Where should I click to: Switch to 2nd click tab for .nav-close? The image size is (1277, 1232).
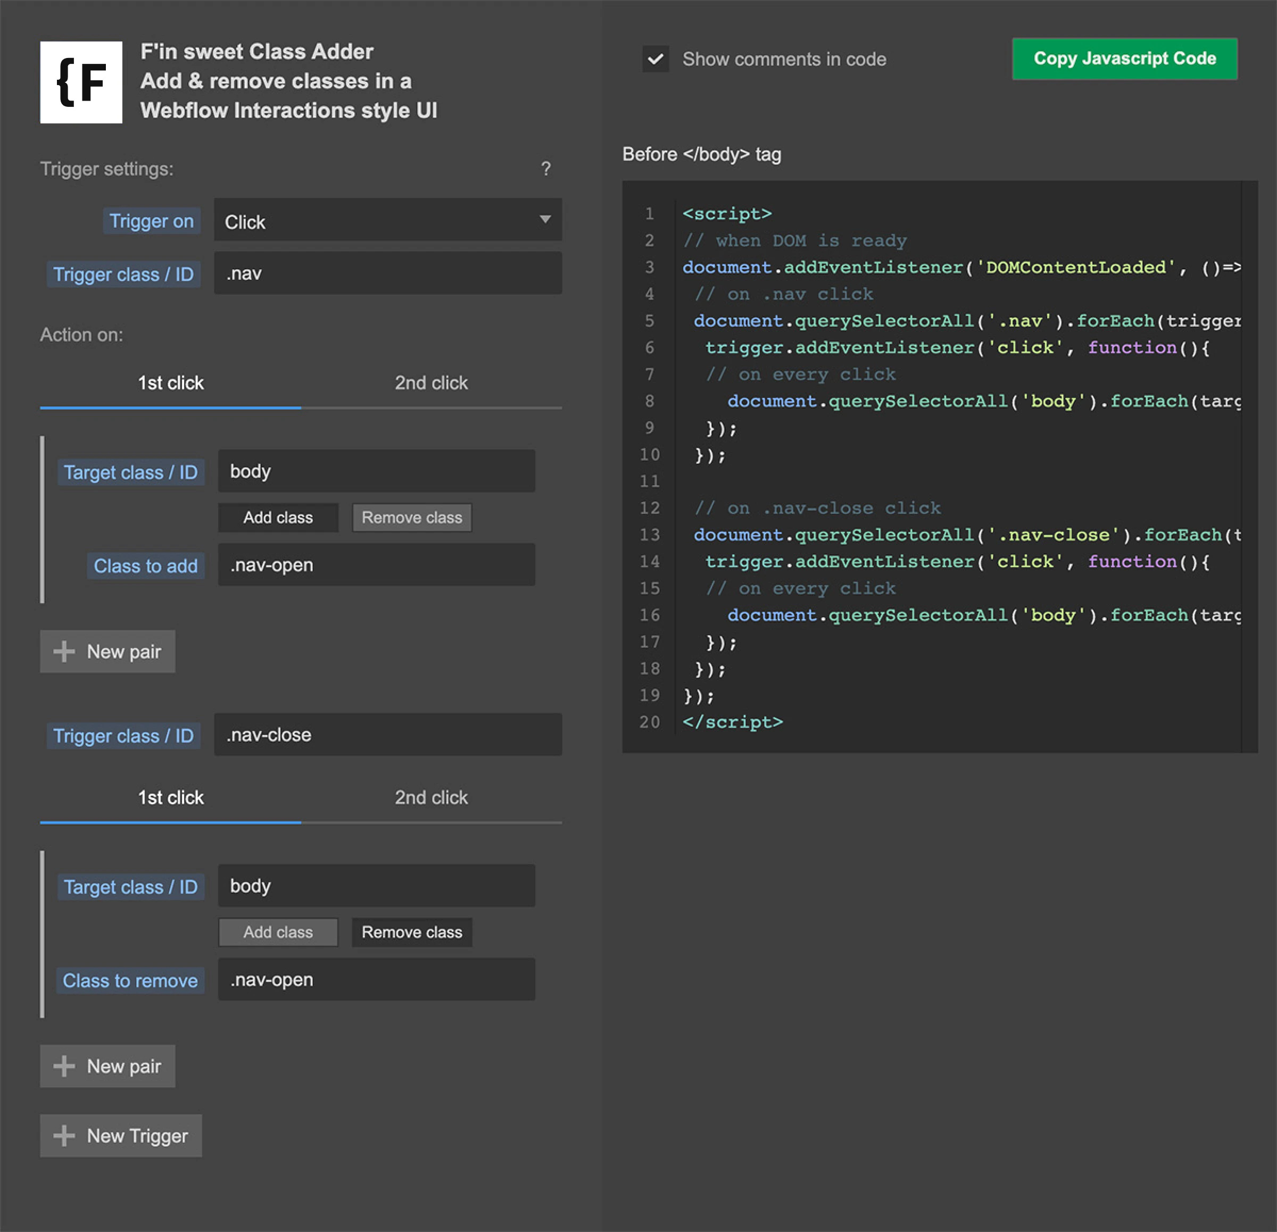coord(430,797)
